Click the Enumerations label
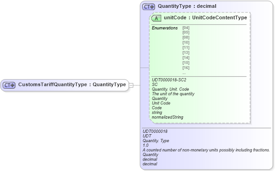 coord(164,28)
